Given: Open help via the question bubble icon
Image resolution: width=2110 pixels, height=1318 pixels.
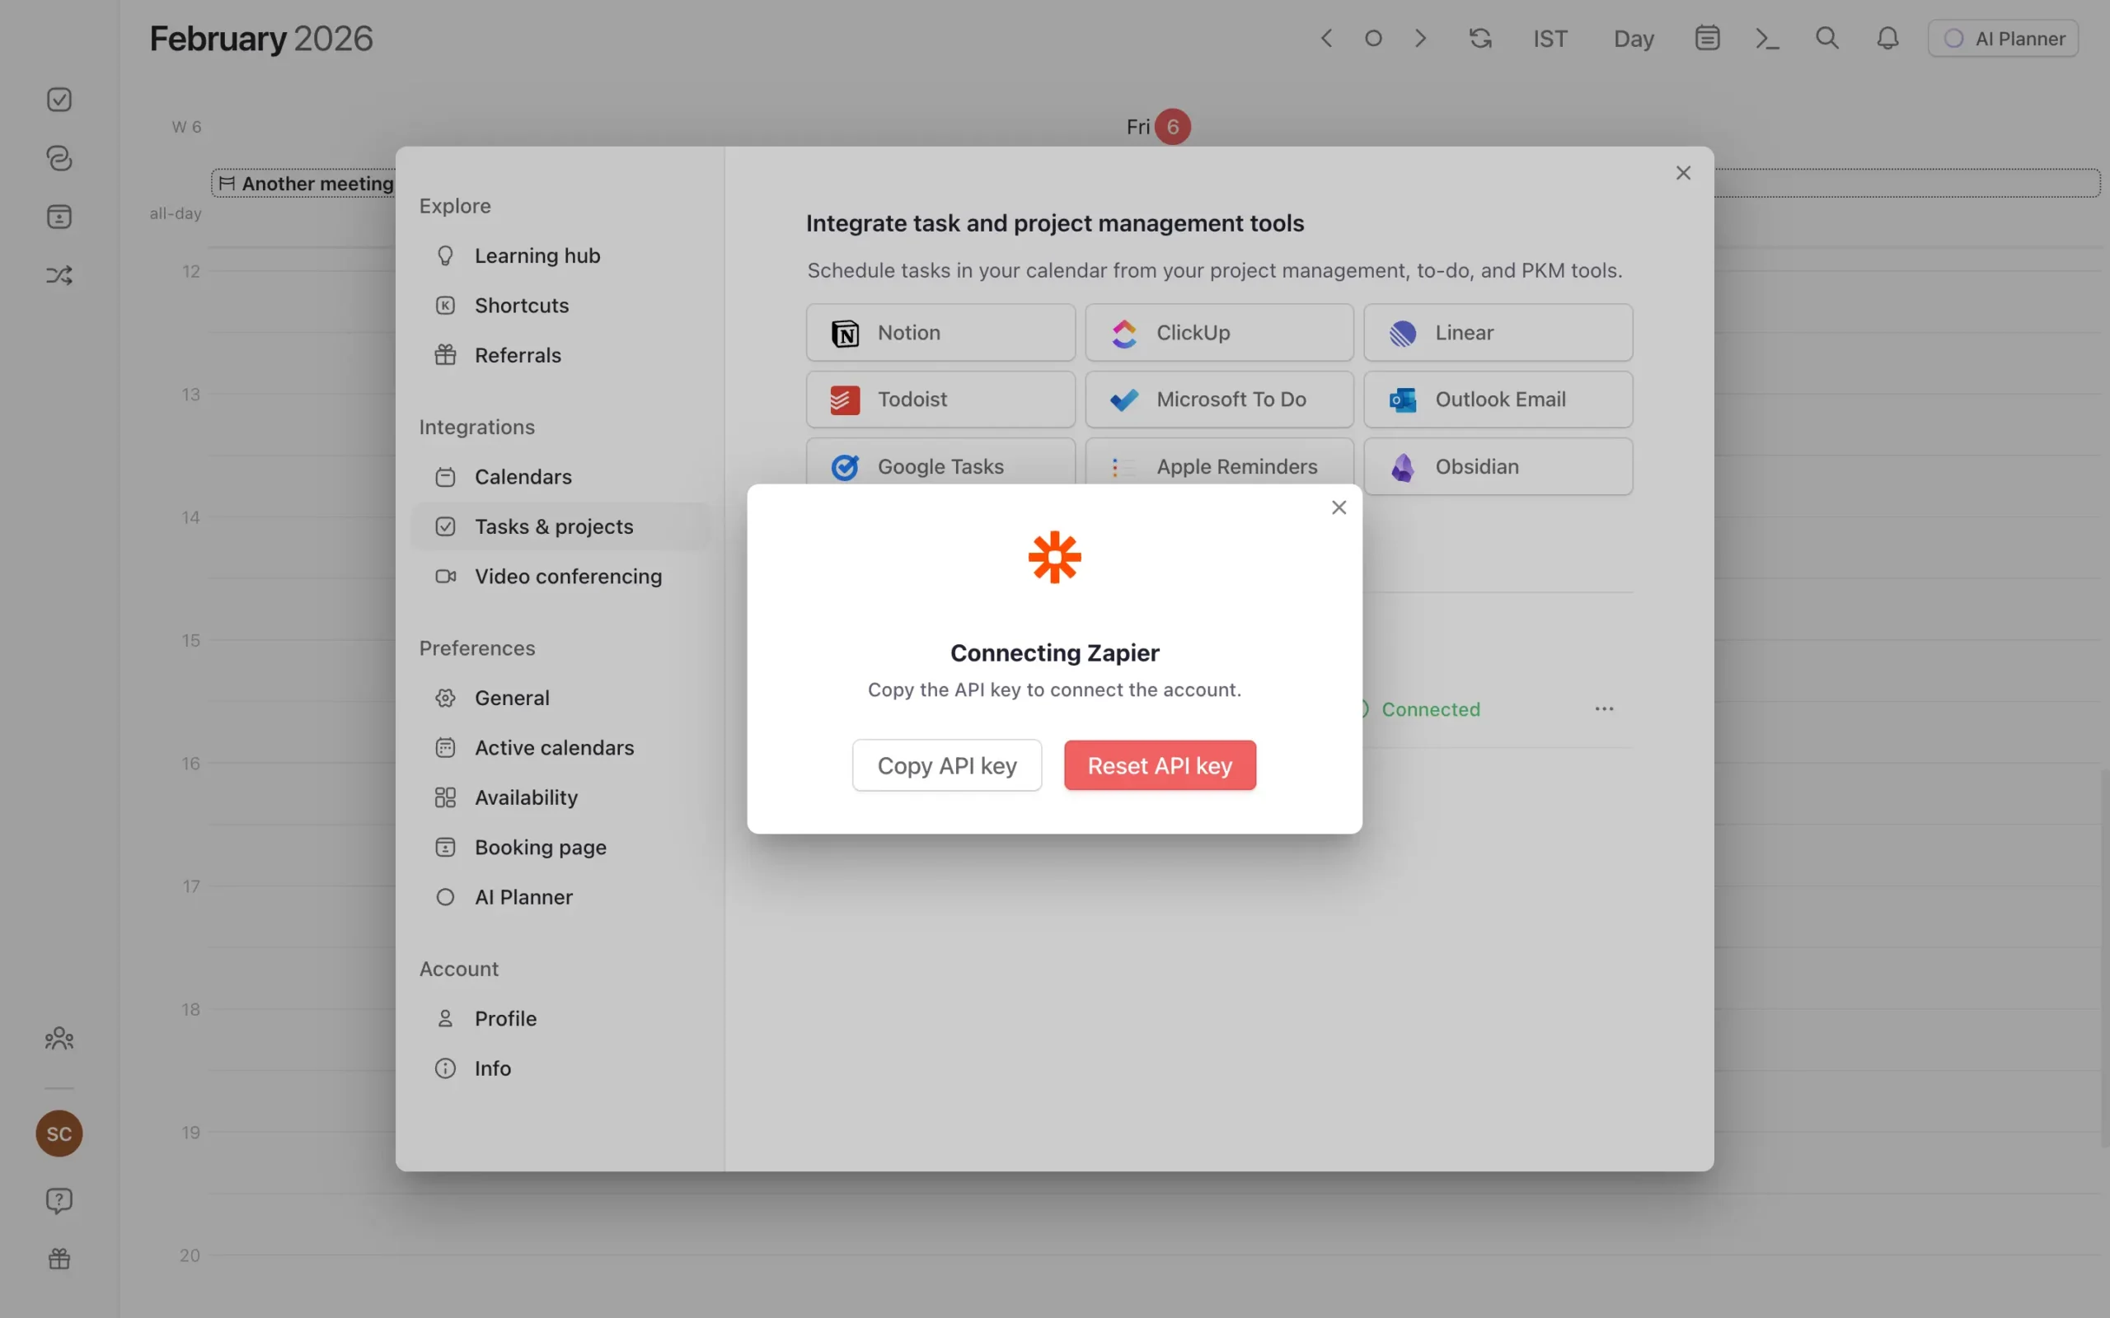Looking at the screenshot, I should tap(58, 1200).
